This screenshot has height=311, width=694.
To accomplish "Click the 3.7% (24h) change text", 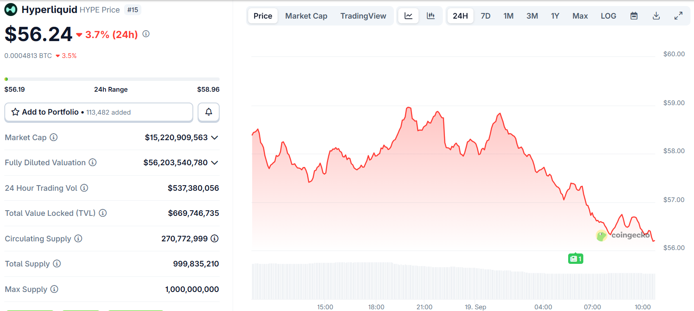I will click(112, 35).
